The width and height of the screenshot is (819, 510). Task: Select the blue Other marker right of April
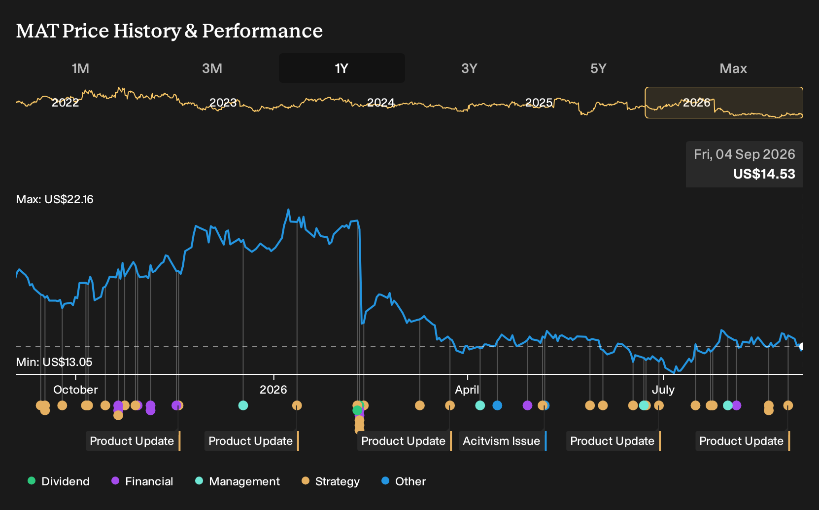click(497, 405)
